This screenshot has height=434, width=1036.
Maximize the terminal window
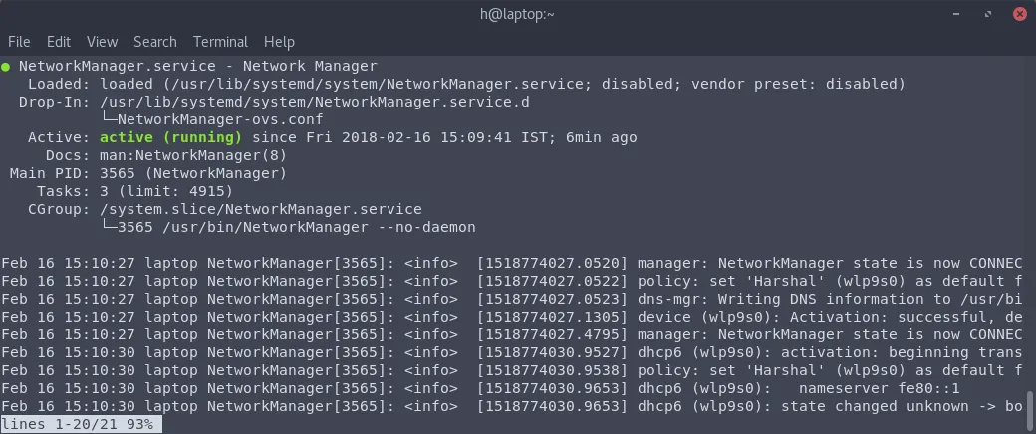tap(988, 14)
